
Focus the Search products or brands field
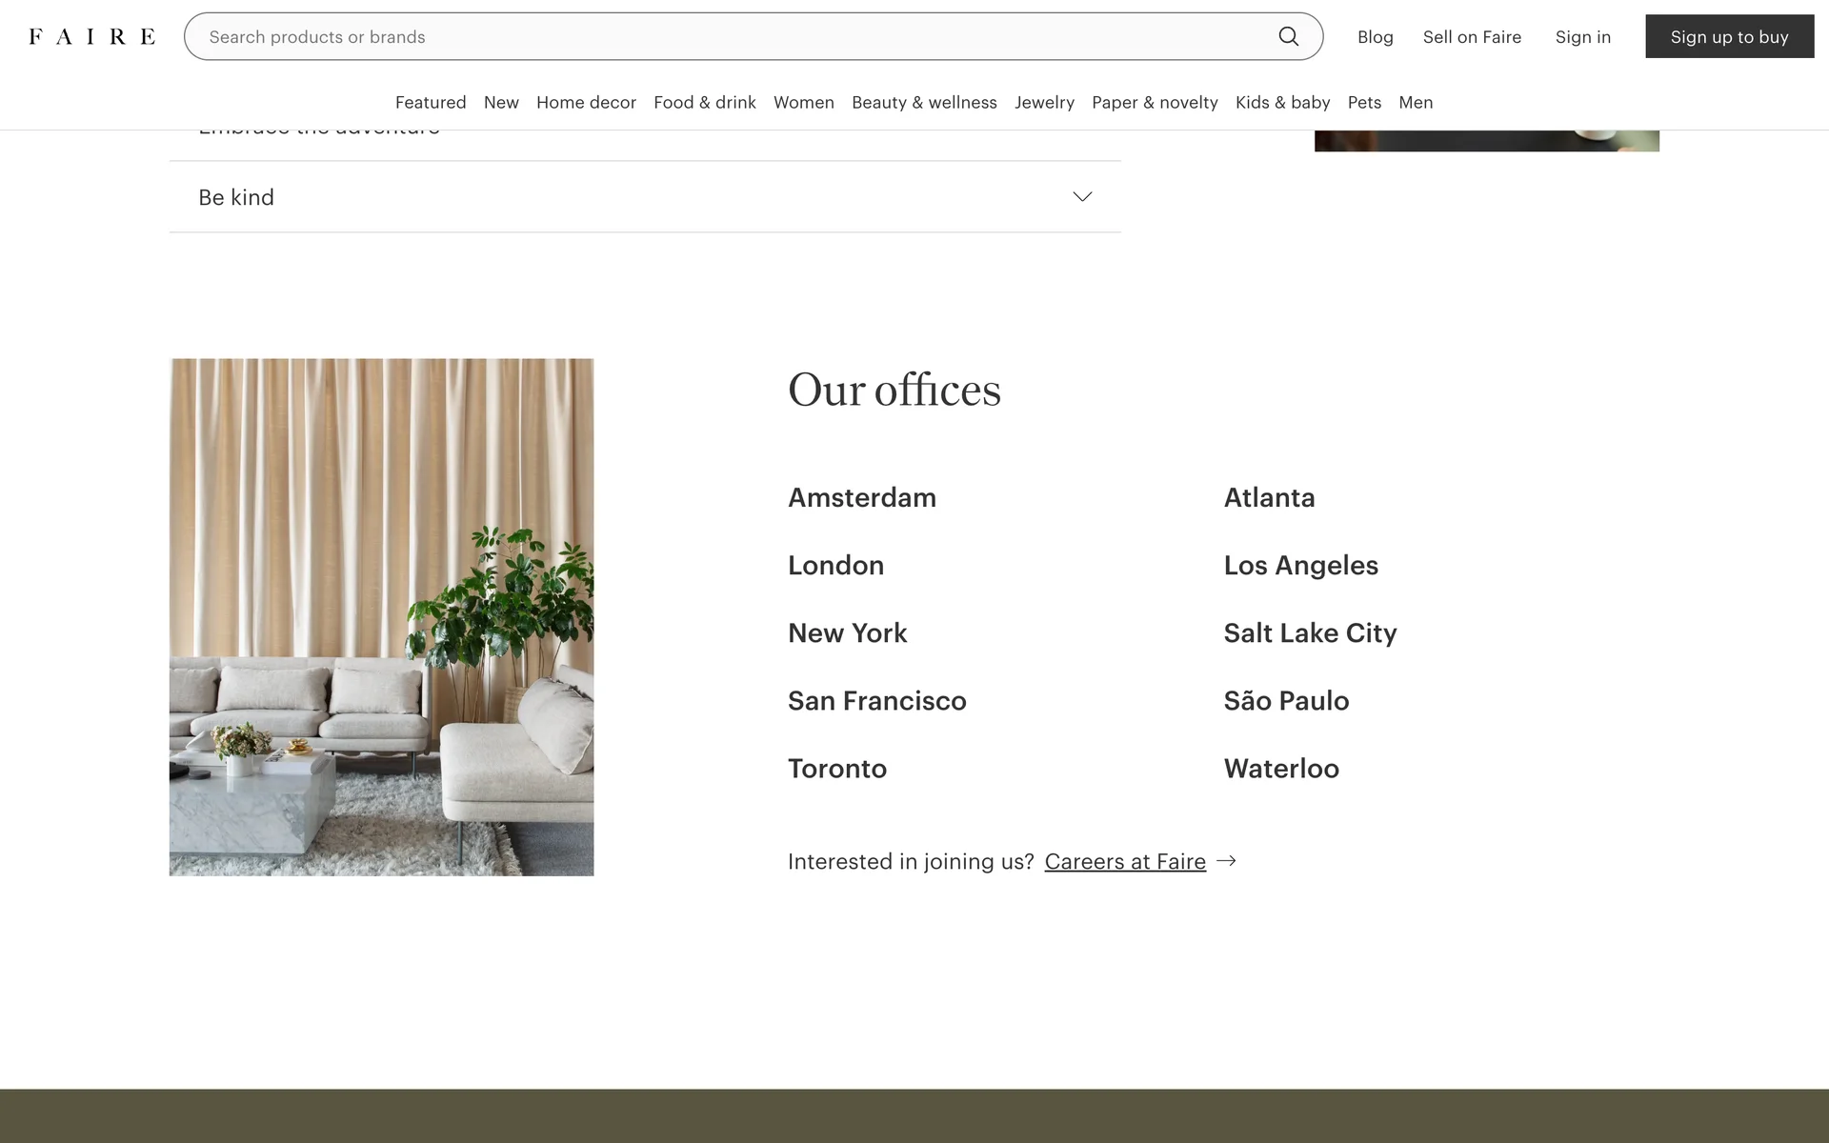[724, 36]
